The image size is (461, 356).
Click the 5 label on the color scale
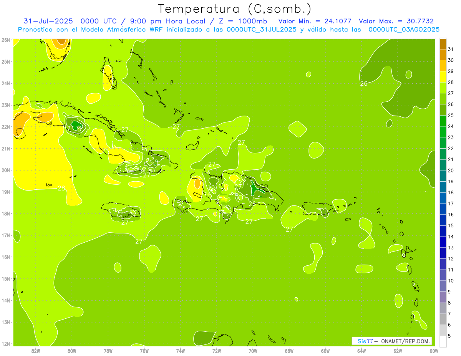pos(449,336)
